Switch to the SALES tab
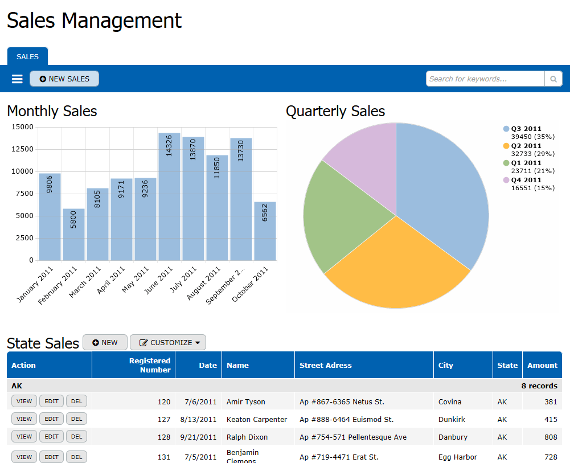 point(27,56)
